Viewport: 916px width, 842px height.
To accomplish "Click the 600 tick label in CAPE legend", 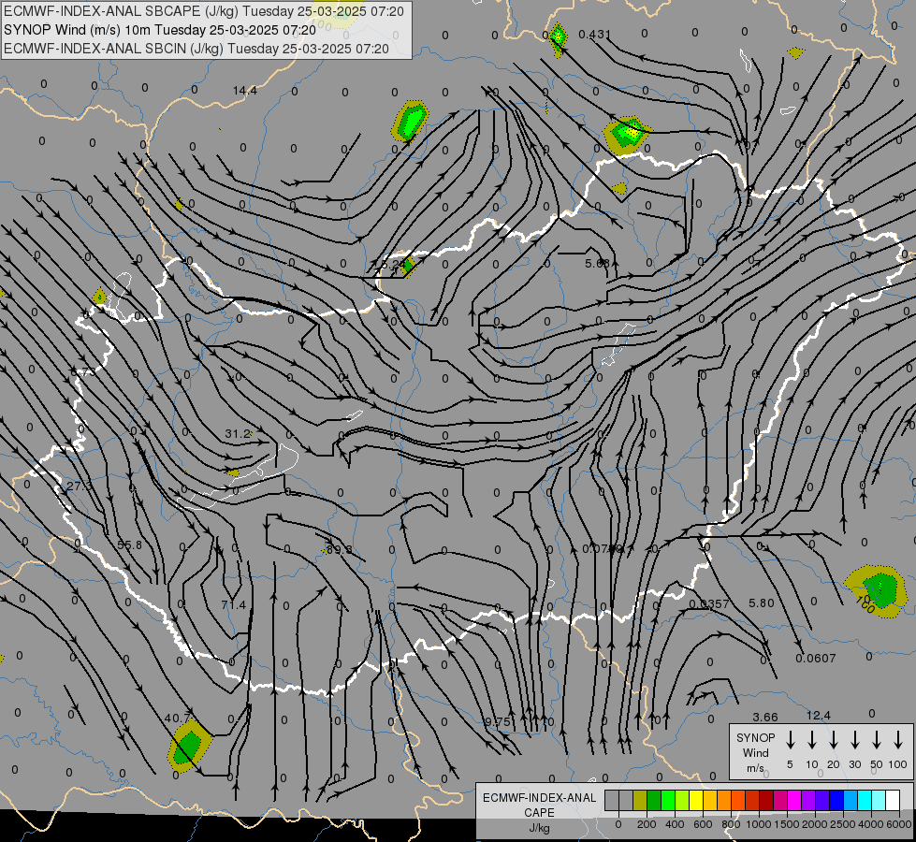I will coord(703,824).
